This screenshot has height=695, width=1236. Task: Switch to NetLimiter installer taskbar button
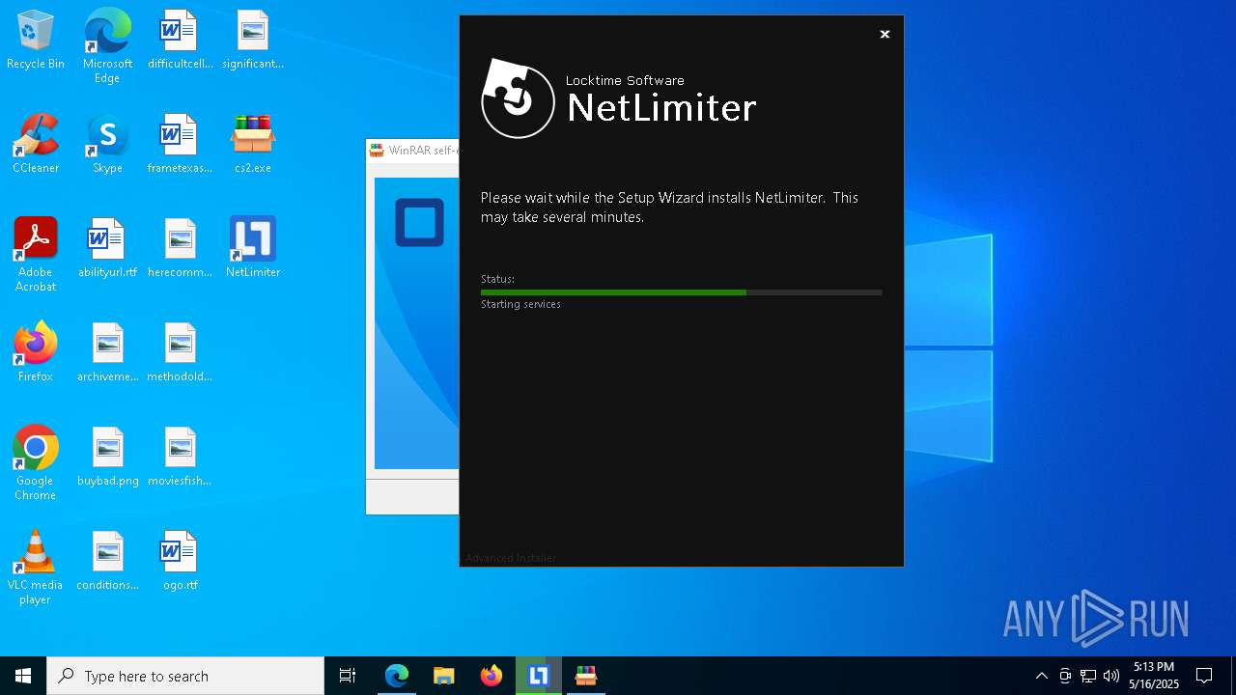pos(539,676)
